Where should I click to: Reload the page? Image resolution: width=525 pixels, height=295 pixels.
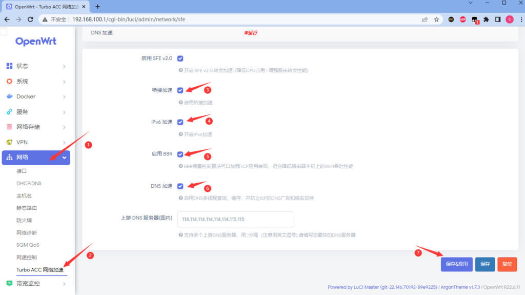[30, 19]
